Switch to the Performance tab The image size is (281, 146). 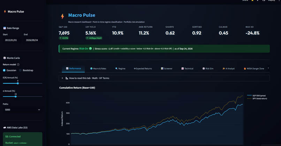tap(73, 68)
